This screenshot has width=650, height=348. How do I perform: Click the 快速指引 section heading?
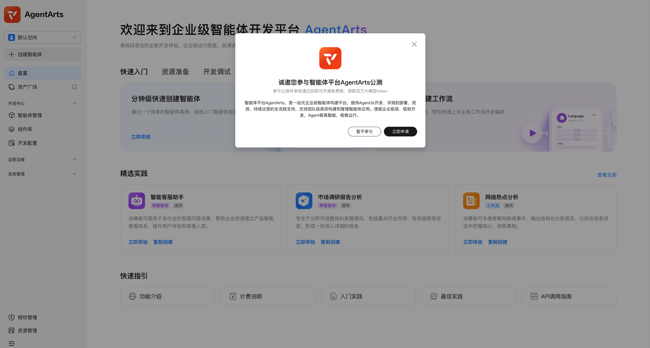(134, 276)
